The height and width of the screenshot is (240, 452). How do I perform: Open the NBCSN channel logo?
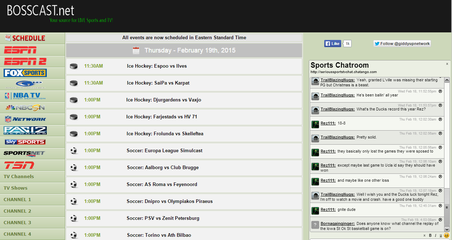[25, 108]
